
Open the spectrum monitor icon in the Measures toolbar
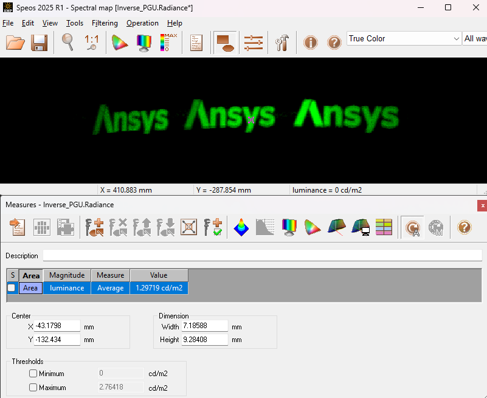coord(289,227)
